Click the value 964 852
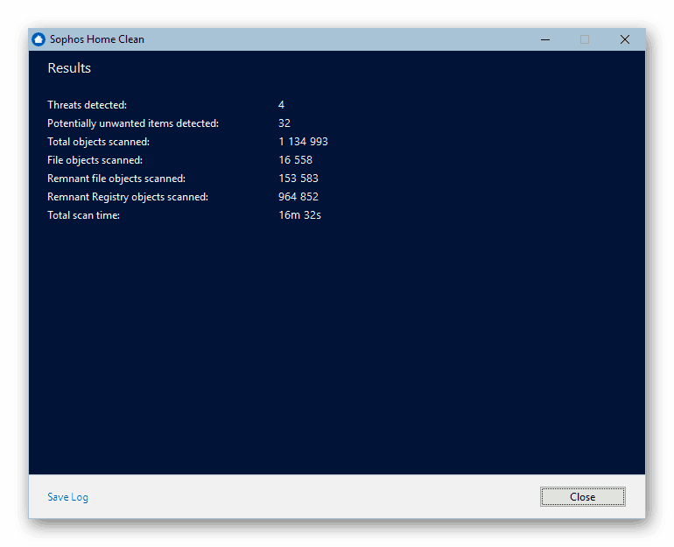The height and width of the screenshot is (547, 674). [298, 197]
